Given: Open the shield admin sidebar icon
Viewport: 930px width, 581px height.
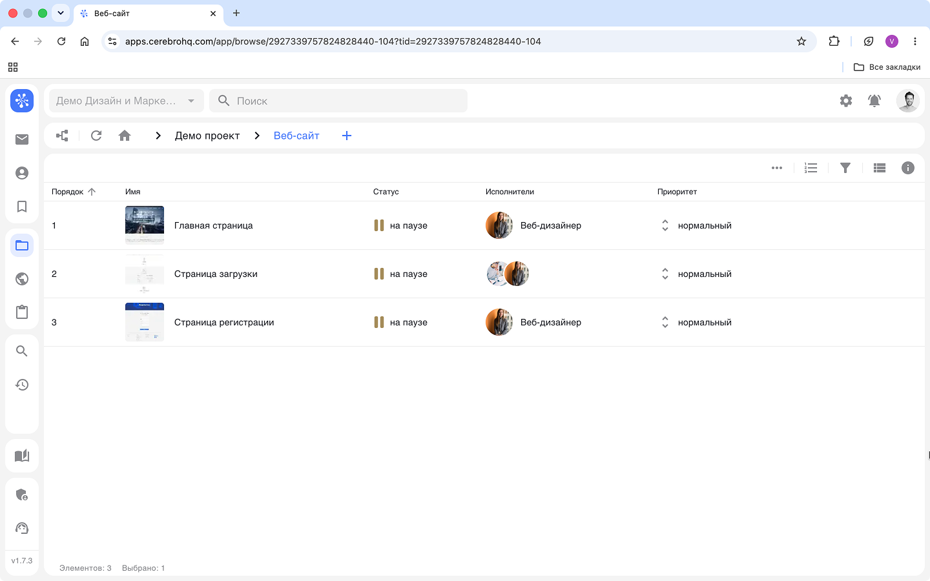Looking at the screenshot, I should (x=22, y=494).
